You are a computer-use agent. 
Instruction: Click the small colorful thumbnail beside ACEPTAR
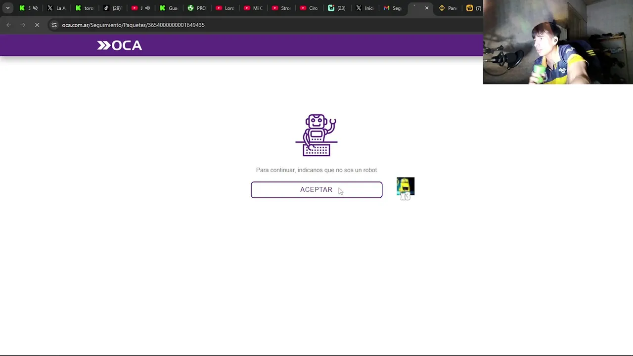click(x=406, y=188)
